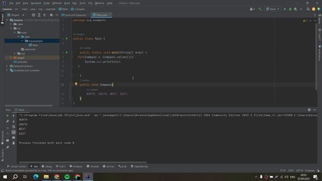This screenshot has height=181, width=322.
Task: Open Project panel gear options
Action: [x=51, y=15]
